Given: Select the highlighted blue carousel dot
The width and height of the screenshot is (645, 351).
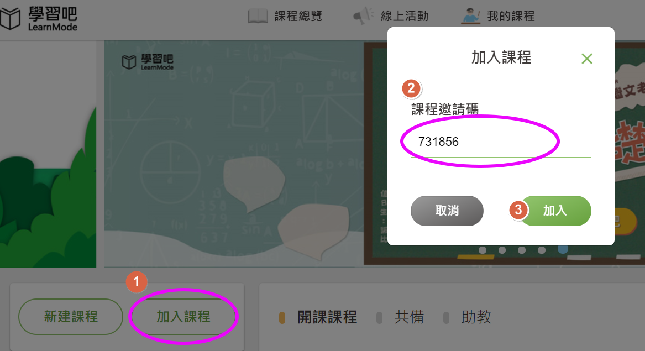Looking at the screenshot, I should point(563,249).
